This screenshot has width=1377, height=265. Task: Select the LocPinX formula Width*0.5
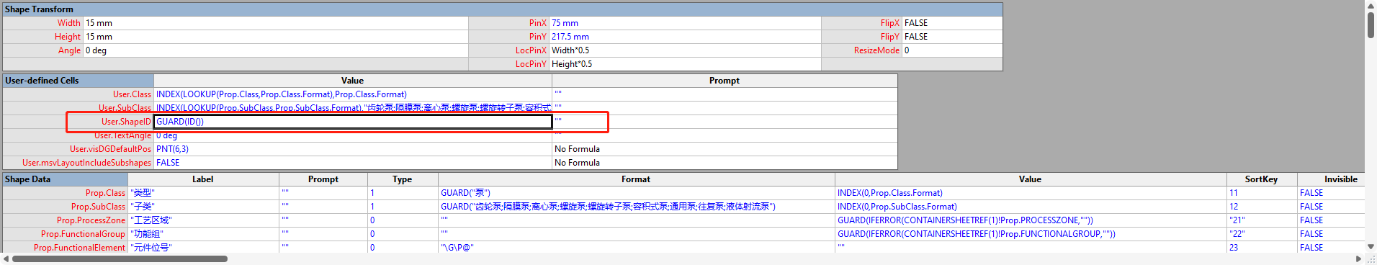tap(685, 50)
